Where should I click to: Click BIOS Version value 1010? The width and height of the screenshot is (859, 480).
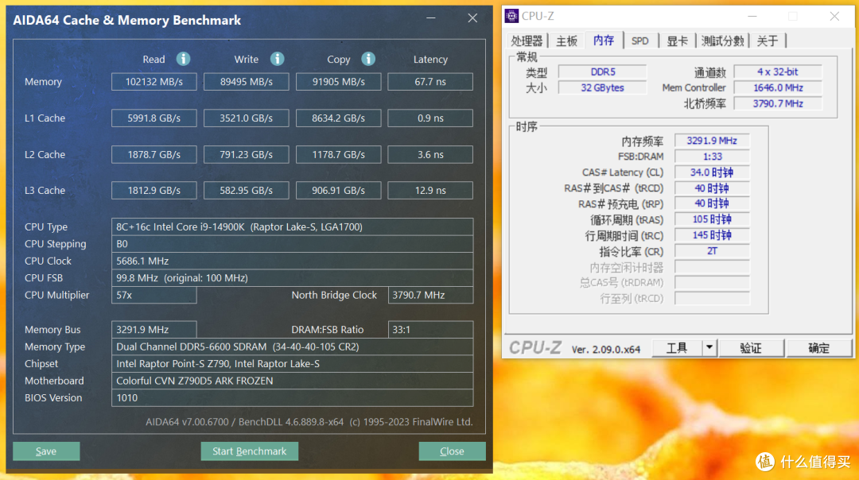[292, 398]
